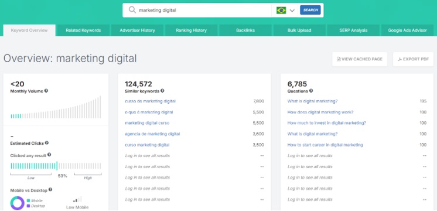Click help icon next to Clicked any result
Screen dimensions: 437x211
tap(49, 155)
